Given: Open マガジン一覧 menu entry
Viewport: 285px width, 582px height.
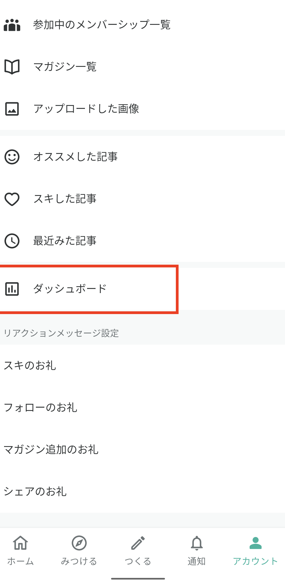Looking at the screenshot, I should point(142,67).
